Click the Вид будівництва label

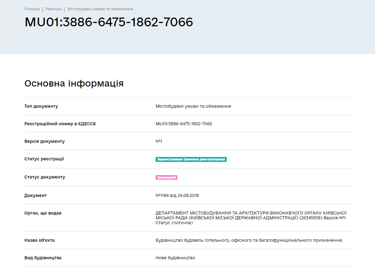[43, 258]
